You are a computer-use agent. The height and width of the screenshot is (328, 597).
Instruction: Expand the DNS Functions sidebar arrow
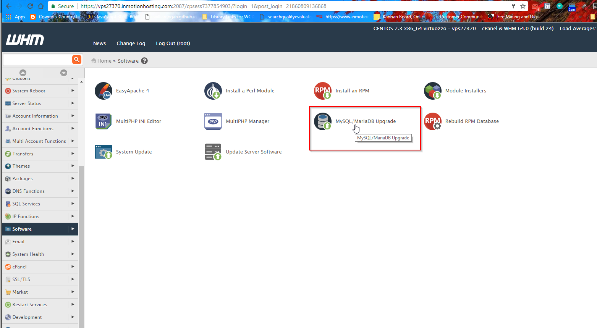click(73, 191)
